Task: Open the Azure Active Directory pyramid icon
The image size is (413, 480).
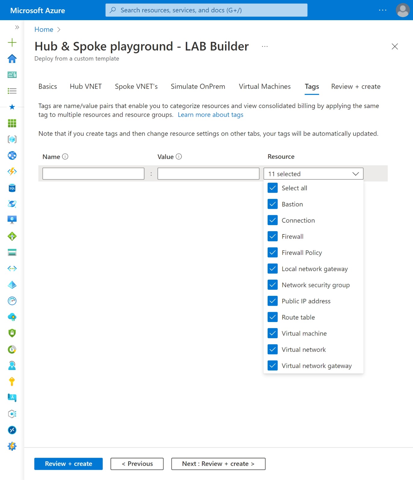Action: pyautogui.click(x=12, y=285)
